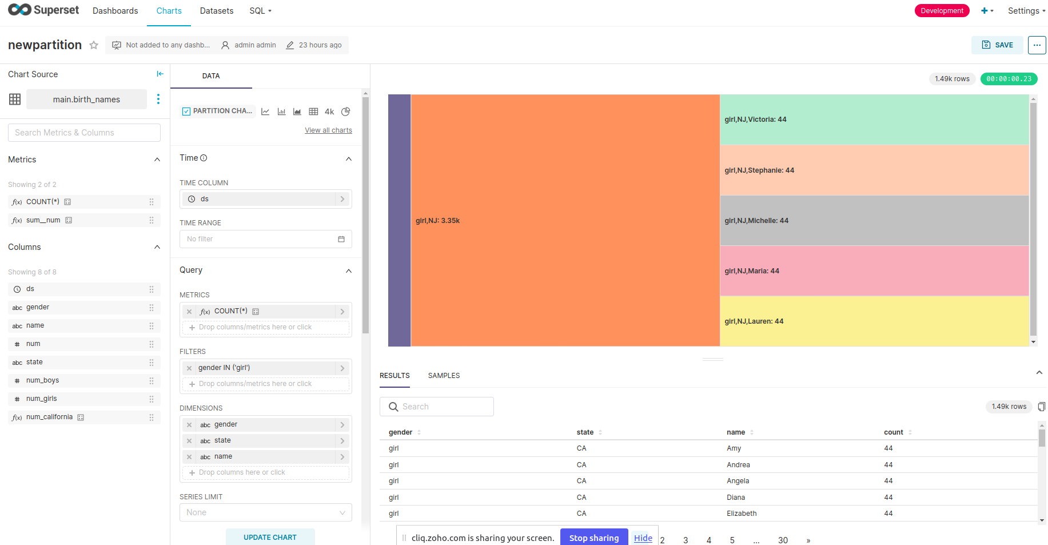Click the Update Chart button
Screen dimensions: 1048x545
coord(270,537)
